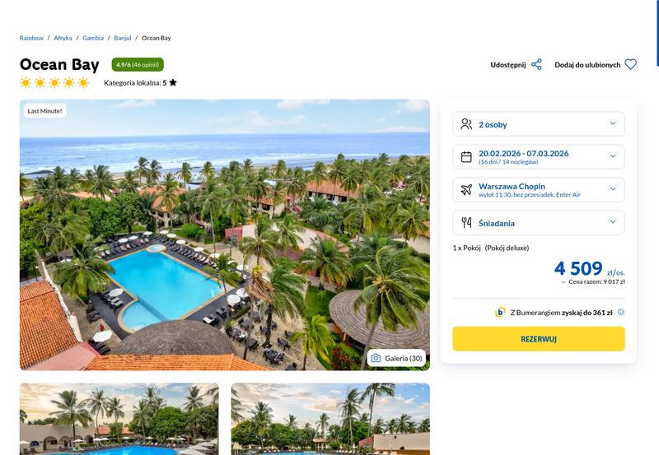This screenshot has height=455, width=659.
Task: Click the yellow REZERWUJ button
Action: click(539, 339)
